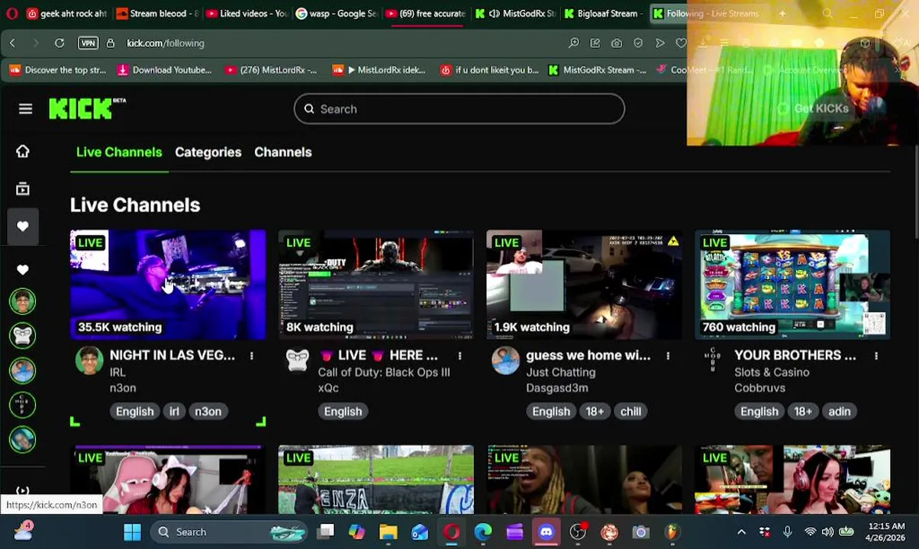Click the camera snapshot icon in address bar
Viewport: 919px width, 549px height.
point(616,43)
